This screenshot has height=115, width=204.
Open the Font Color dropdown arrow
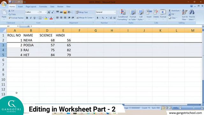54,18
